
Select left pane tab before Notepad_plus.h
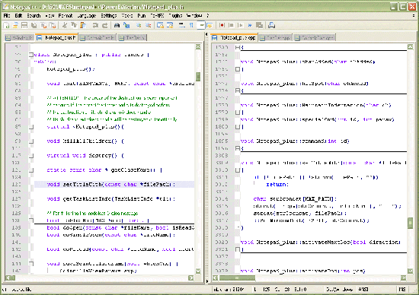coord(19,38)
